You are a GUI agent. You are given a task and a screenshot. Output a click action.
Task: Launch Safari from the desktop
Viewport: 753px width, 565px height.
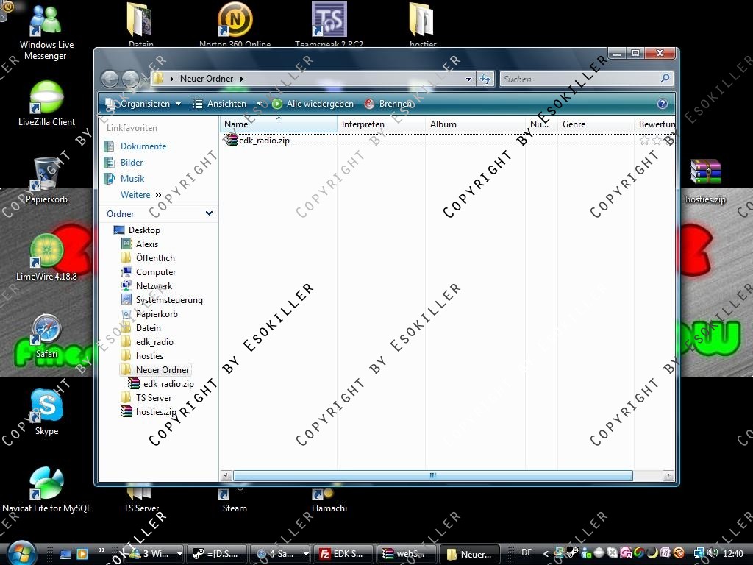46,330
